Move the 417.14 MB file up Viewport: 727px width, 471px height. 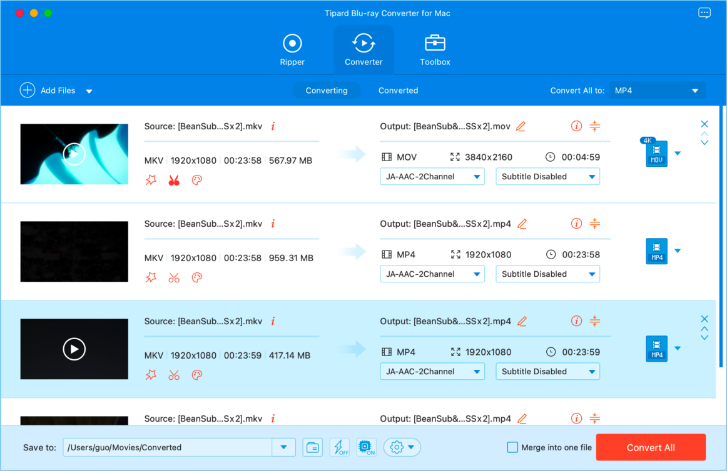point(704,329)
